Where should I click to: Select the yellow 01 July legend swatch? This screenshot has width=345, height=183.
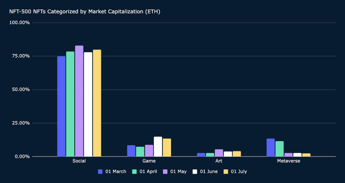click(226, 172)
